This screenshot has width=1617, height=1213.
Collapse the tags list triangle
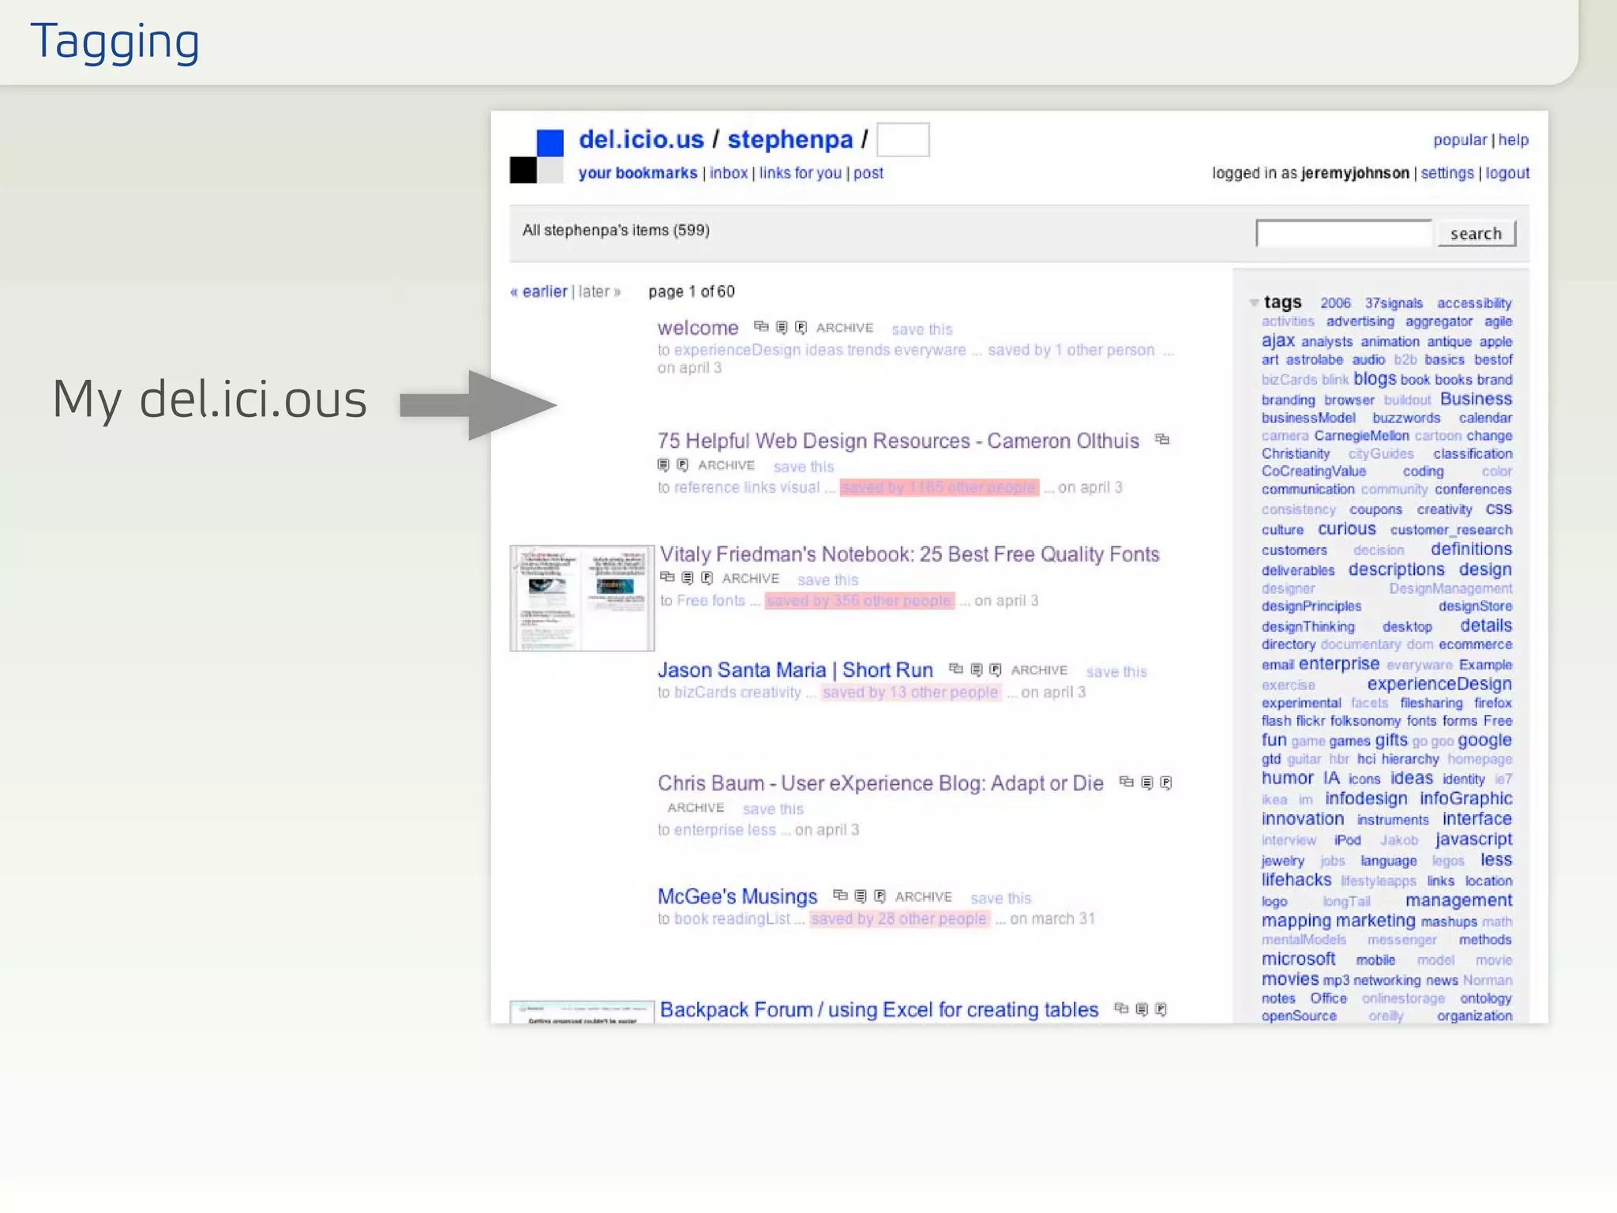click(1254, 303)
